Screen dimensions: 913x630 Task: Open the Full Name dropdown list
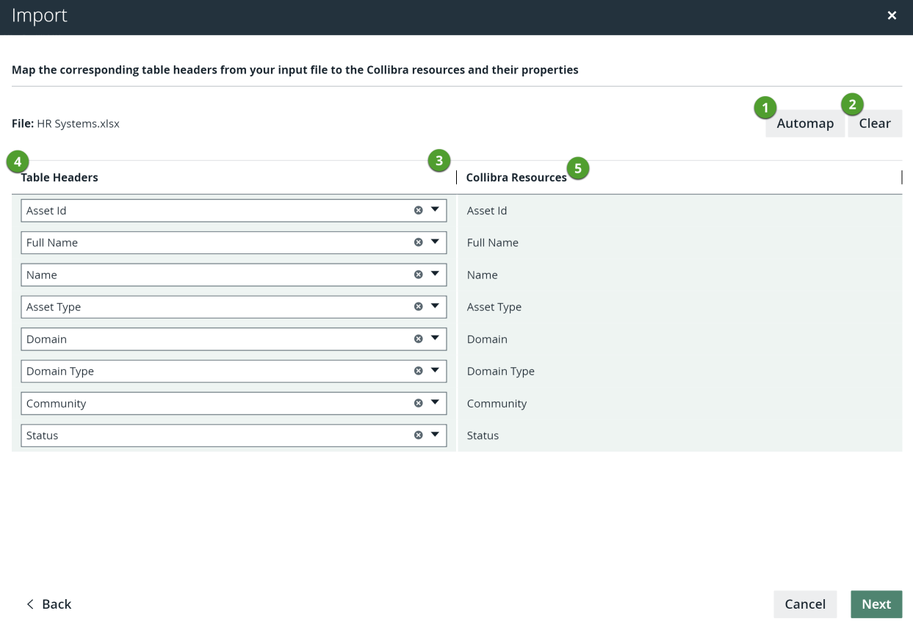click(x=435, y=242)
